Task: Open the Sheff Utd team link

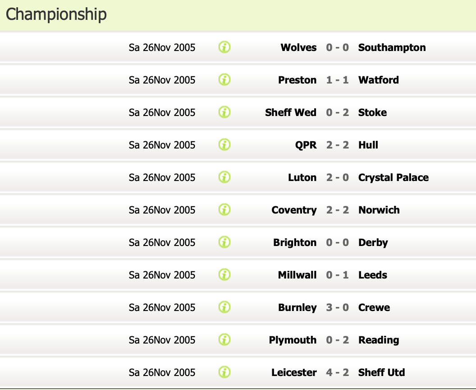Action: click(381, 372)
